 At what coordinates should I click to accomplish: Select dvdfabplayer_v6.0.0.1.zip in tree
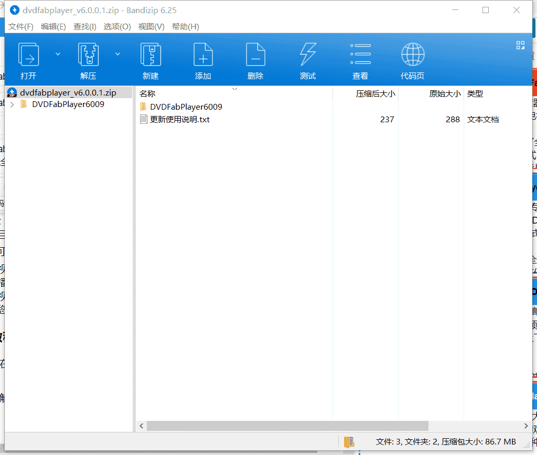coord(68,92)
